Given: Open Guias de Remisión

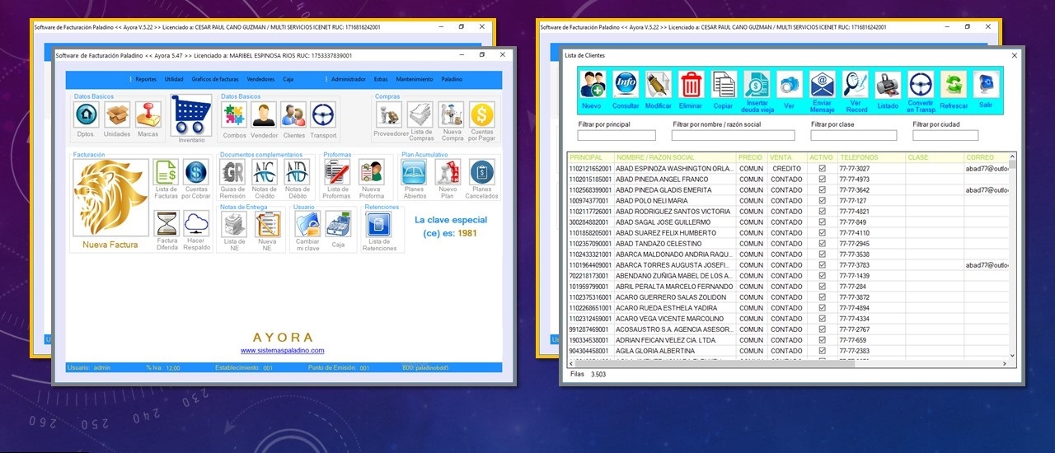Looking at the screenshot, I should [233, 173].
